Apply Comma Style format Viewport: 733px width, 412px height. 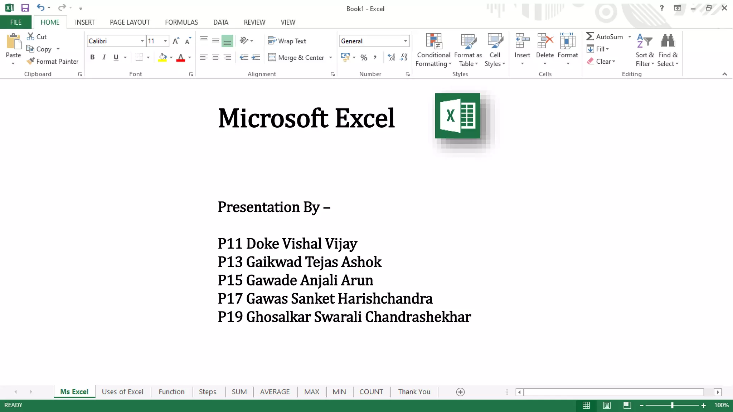click(375, 58)
